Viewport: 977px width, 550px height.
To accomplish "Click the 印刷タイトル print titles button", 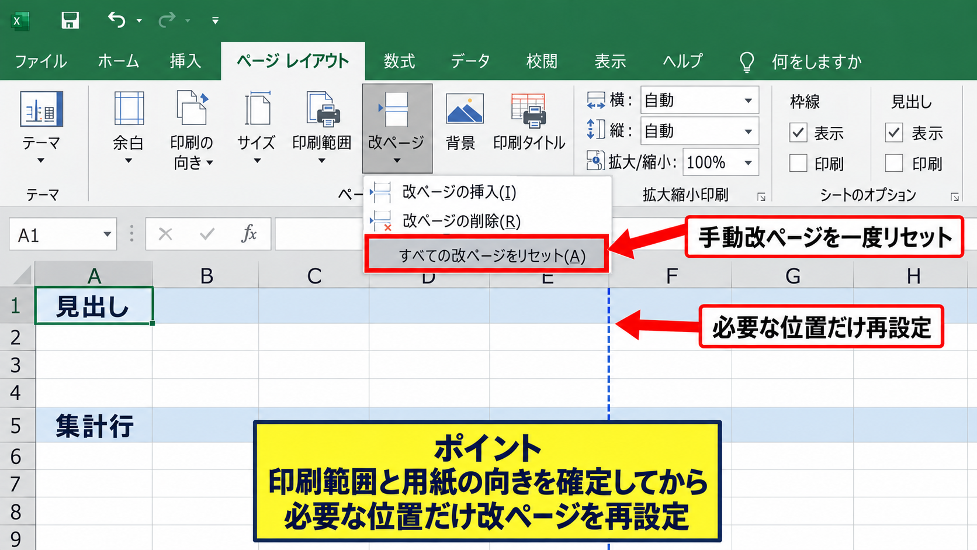I will point(529,123).
